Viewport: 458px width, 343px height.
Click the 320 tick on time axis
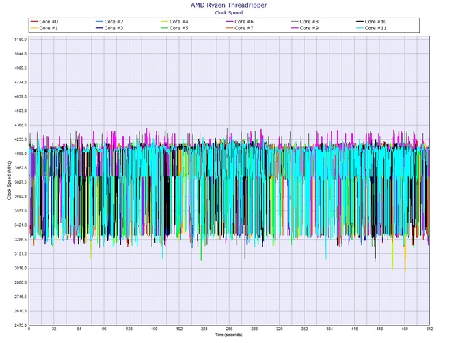[280, 329]
